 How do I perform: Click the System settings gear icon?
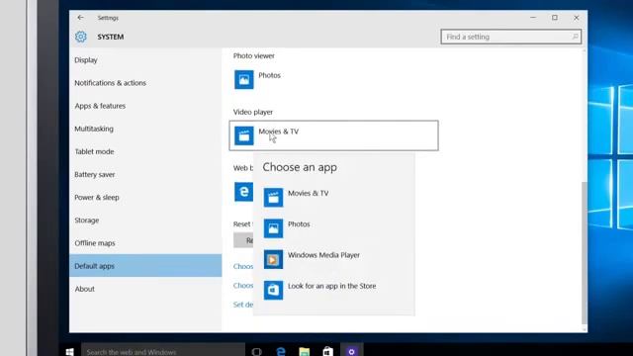[81, 37]
